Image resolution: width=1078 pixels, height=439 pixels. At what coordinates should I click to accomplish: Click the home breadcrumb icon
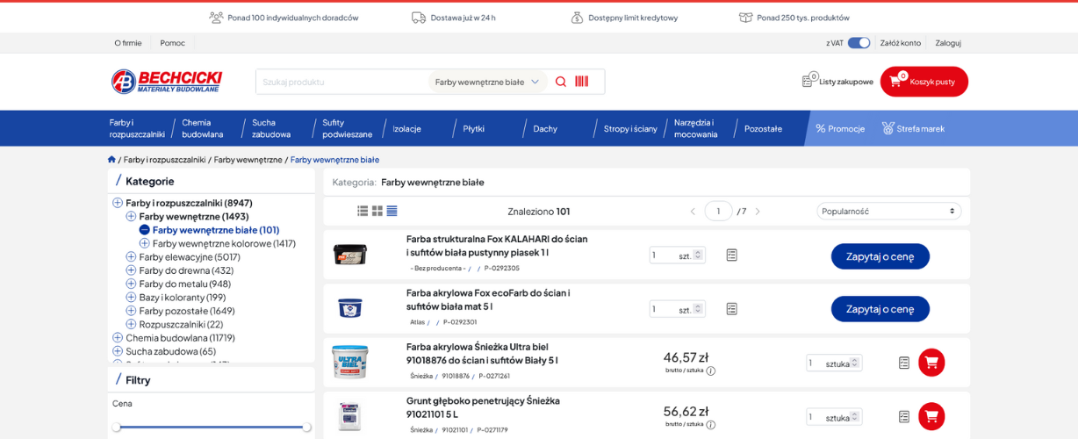coord(111,160)
